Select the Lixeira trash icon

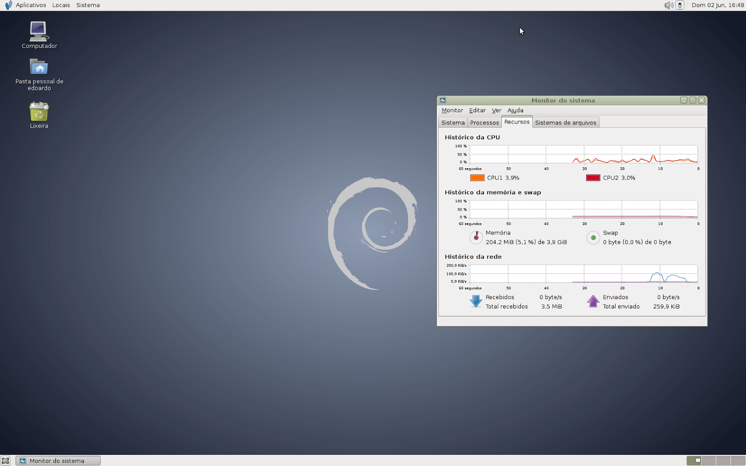coord(39,112)
